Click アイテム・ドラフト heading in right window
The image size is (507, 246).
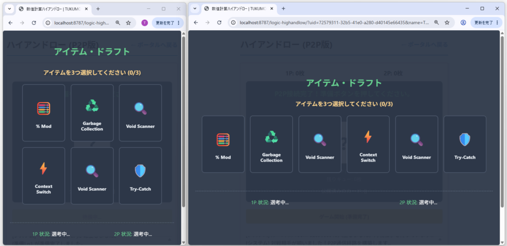(x=344, y=83)
